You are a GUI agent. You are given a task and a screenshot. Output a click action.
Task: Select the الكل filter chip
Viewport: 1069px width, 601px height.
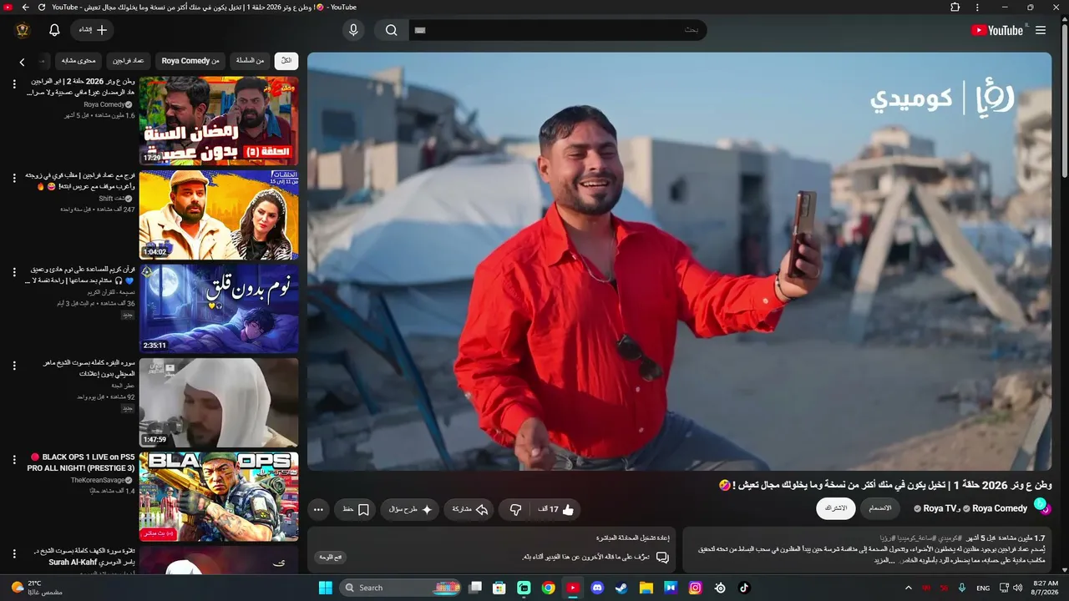tap(286, 61)
